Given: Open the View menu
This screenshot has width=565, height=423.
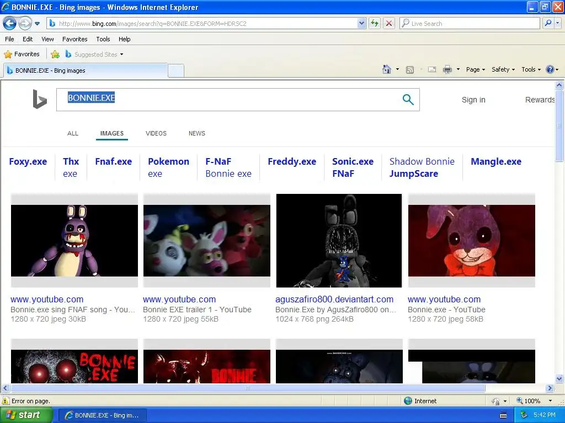Looking at the screenshot, I should tap(47, 39).
